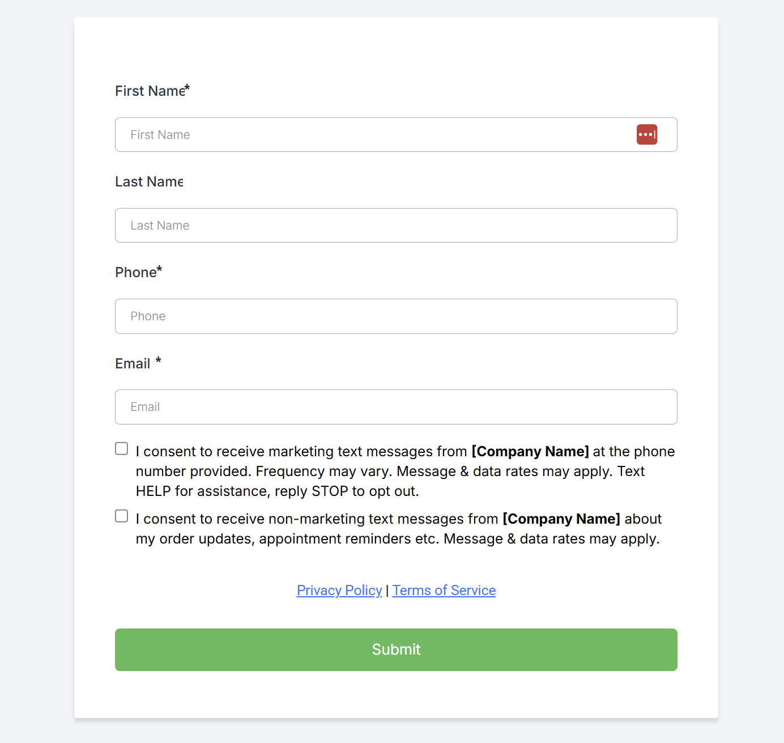The height and width of the screenshot is (743, 784).
Task: Click the required asterisk beside the Email label
Action: [x=159, y=361]
